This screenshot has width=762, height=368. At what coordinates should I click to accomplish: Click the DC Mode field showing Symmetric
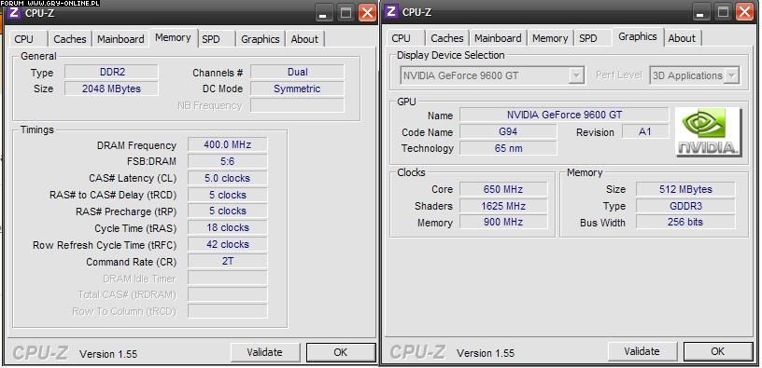[297, 89]
